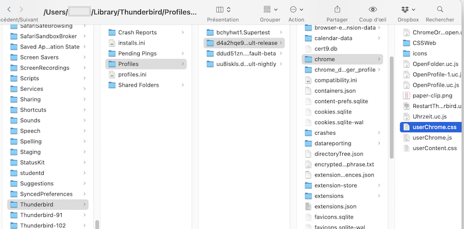
Task: Click the calendar-data folder icon
Action: 308,38
